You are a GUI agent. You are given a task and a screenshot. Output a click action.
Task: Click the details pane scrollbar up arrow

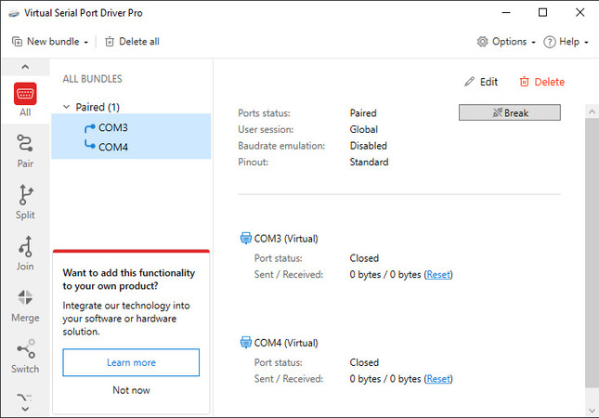[x=592, y=111]
